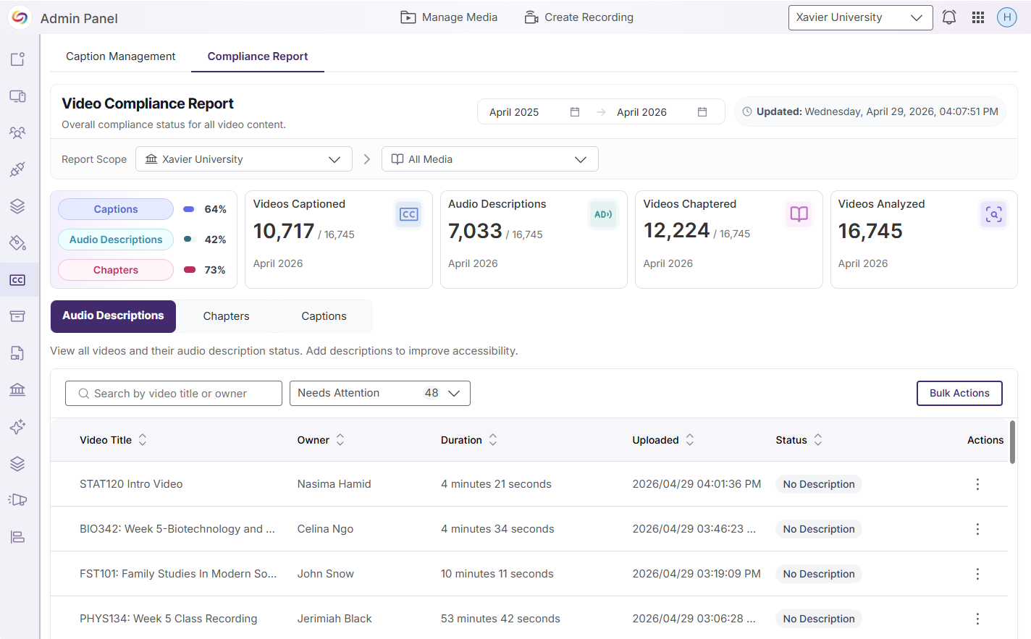
Task: Toggle the Chapters 73% chart filter
Action: click(x=116, y=270)
